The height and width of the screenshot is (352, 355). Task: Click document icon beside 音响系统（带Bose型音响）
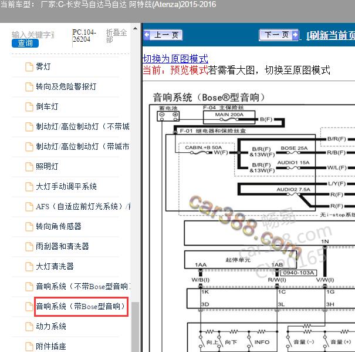[29, 307]
